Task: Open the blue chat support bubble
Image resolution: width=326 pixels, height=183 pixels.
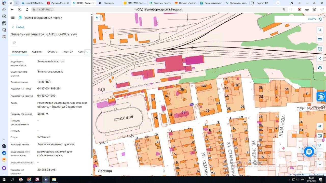Action: pyautogui.click(x=309, y=152)
